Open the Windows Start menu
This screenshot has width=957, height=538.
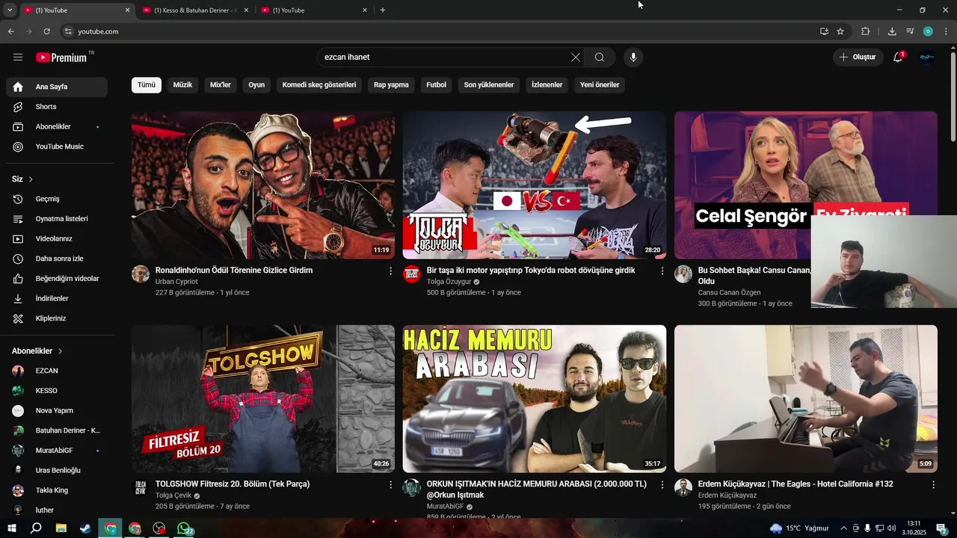[x=13, y=528]
